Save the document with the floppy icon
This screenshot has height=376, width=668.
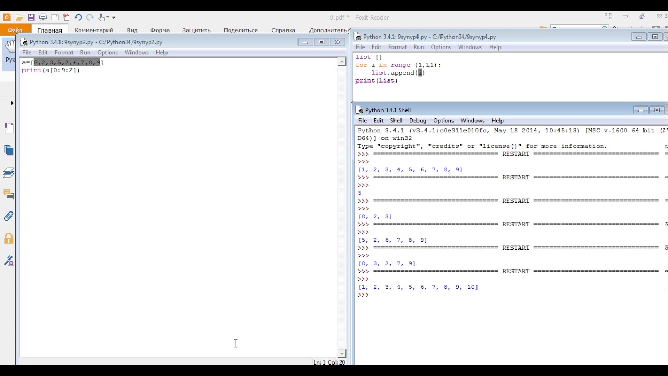click(31, 17)
